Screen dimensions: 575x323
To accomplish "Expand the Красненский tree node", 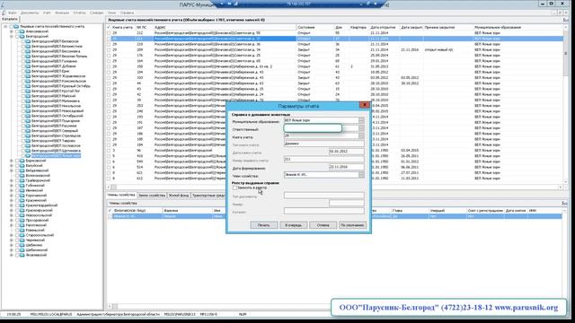I will (12, 200).
